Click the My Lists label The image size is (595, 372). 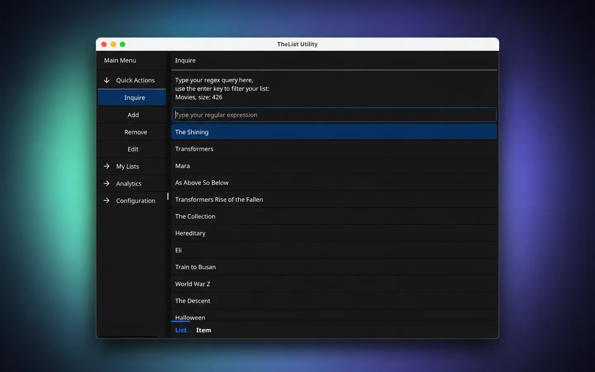(127, 166)
